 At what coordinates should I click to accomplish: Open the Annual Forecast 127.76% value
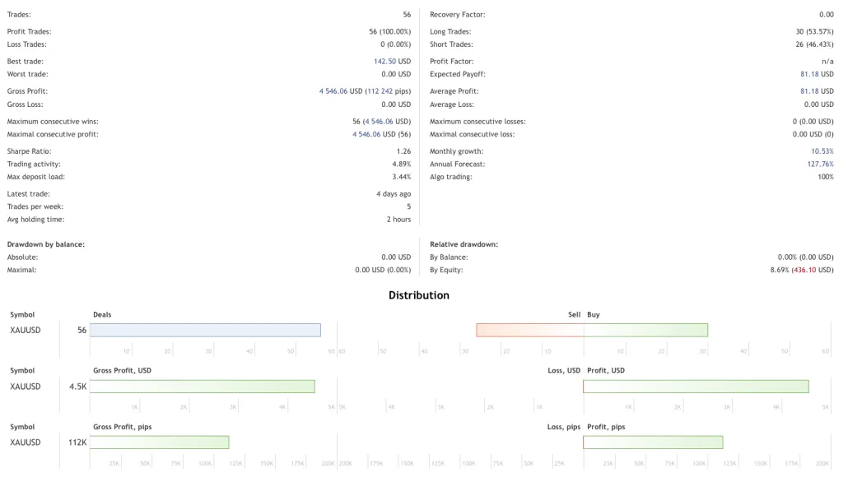(820, 165)
